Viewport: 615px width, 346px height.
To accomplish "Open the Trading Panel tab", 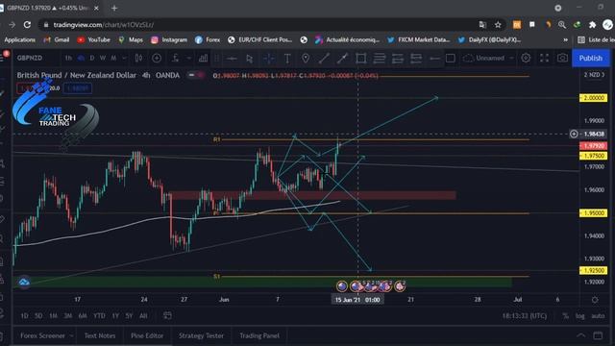I will pos(259,335).
